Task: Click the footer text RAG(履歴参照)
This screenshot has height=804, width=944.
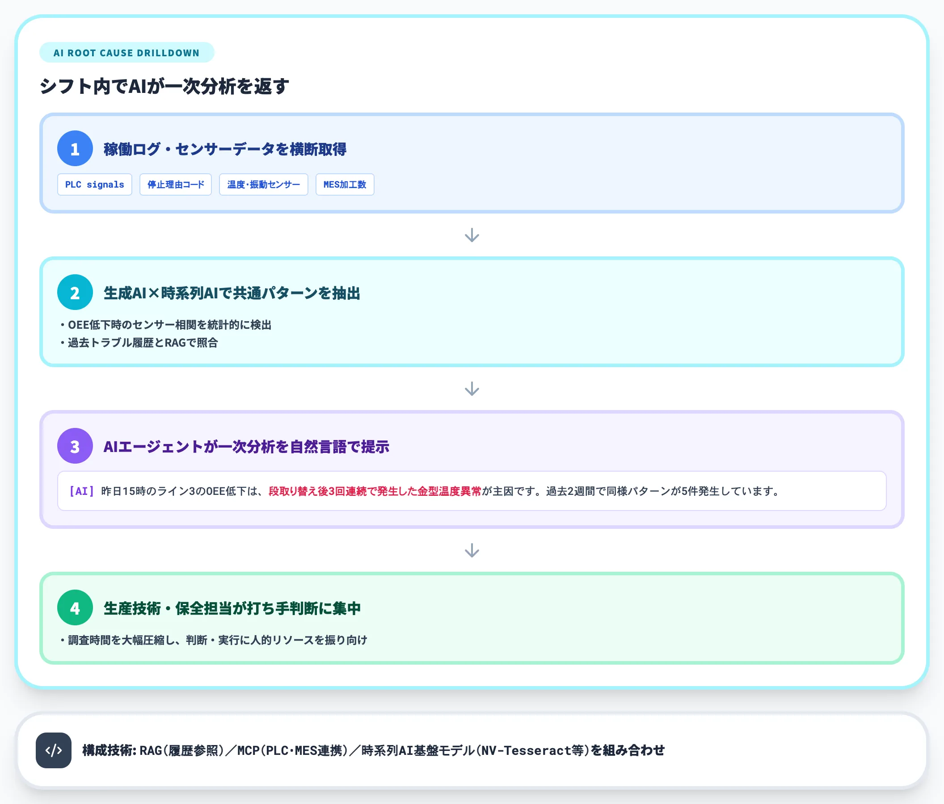Action: click(181, 750)
